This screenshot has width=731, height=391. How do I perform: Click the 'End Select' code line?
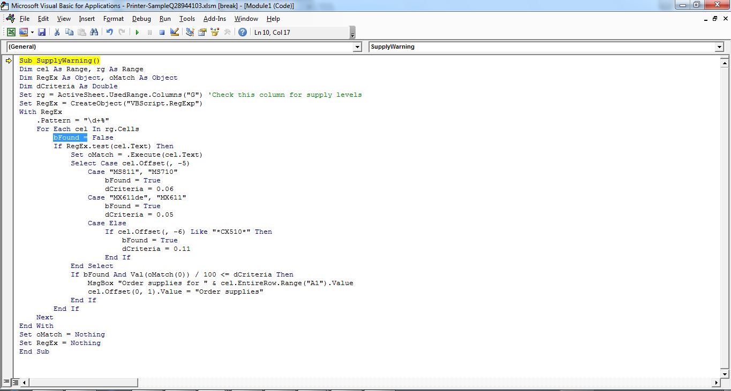[92, 266]
